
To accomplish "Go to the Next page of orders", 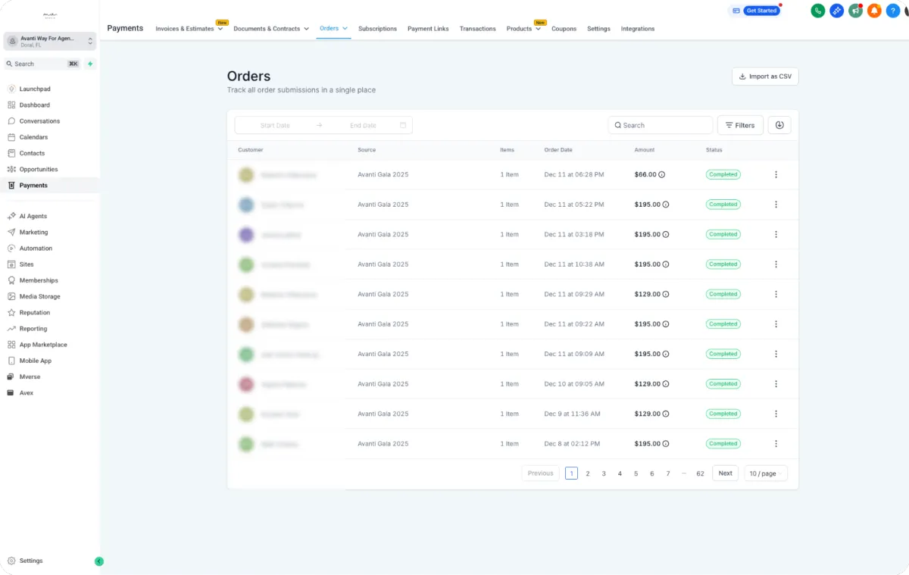I will [725, 473].
